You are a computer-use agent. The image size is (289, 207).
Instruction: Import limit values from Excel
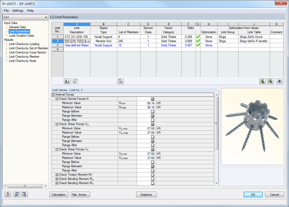262,81
